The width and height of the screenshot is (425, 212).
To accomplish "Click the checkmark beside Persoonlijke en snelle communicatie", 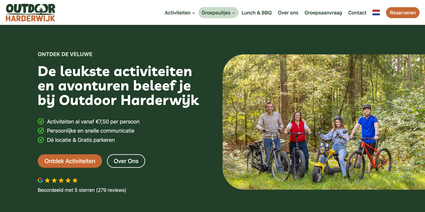I will click(x=41, y=131).
